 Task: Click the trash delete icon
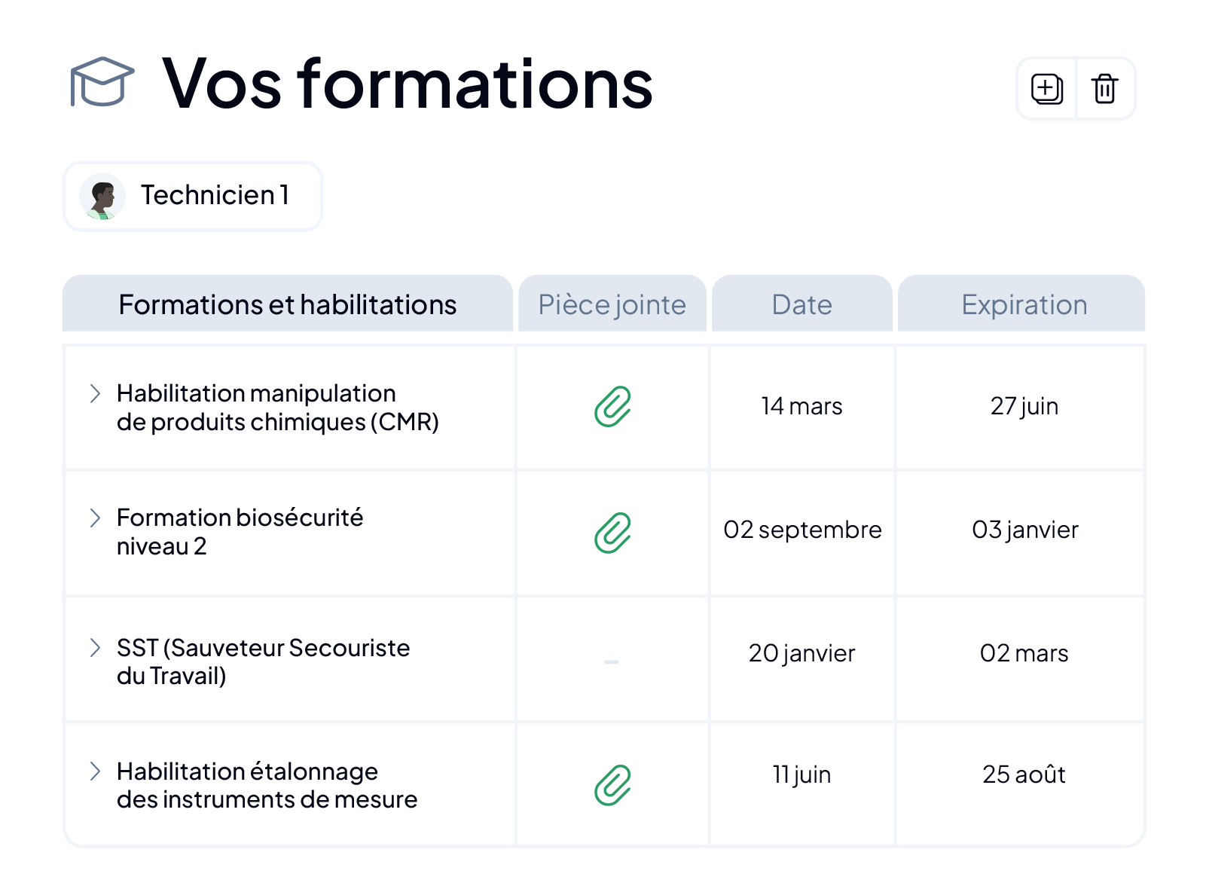[x=1104, y=89]
